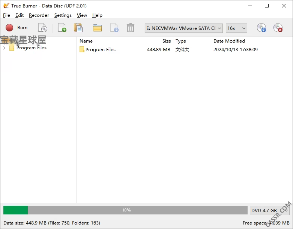Image resolution: width=293 pixels, height=229 pixels.
Task: Click the Program Files folder icon in list
Action: tap(82, 49)
